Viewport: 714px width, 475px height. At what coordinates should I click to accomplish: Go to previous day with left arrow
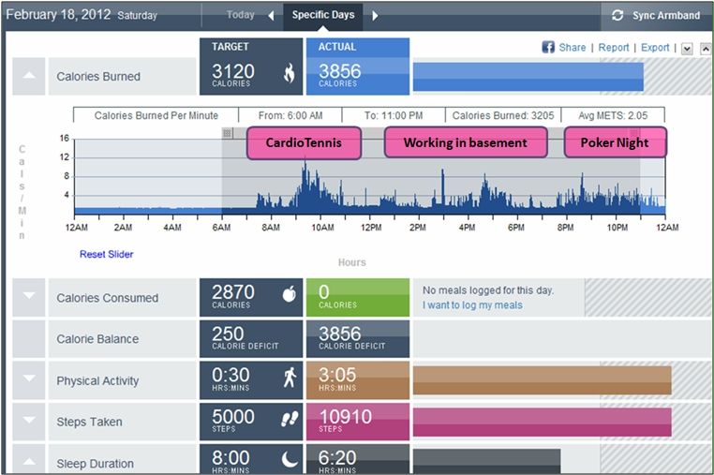click(272, 16)
